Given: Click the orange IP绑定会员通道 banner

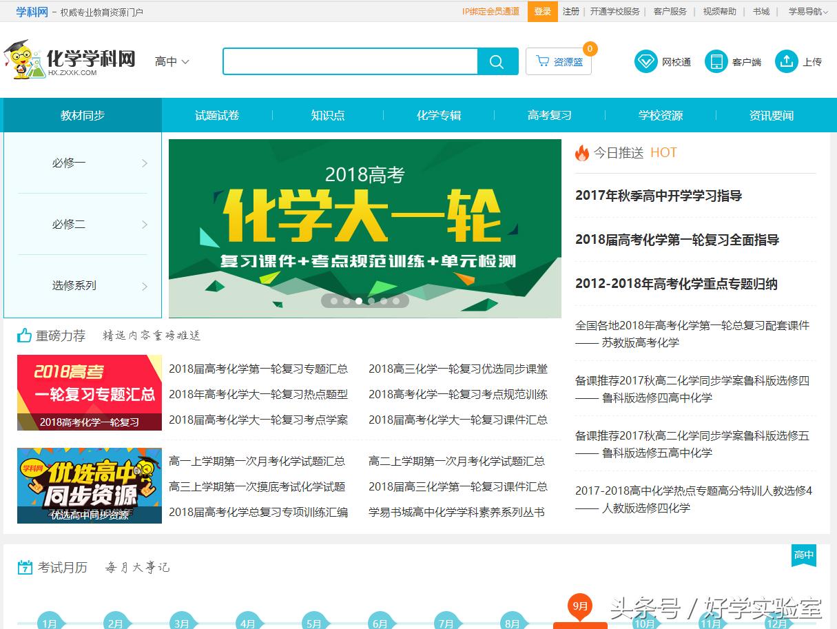Looking at the screenshot, I should [489, 11].
